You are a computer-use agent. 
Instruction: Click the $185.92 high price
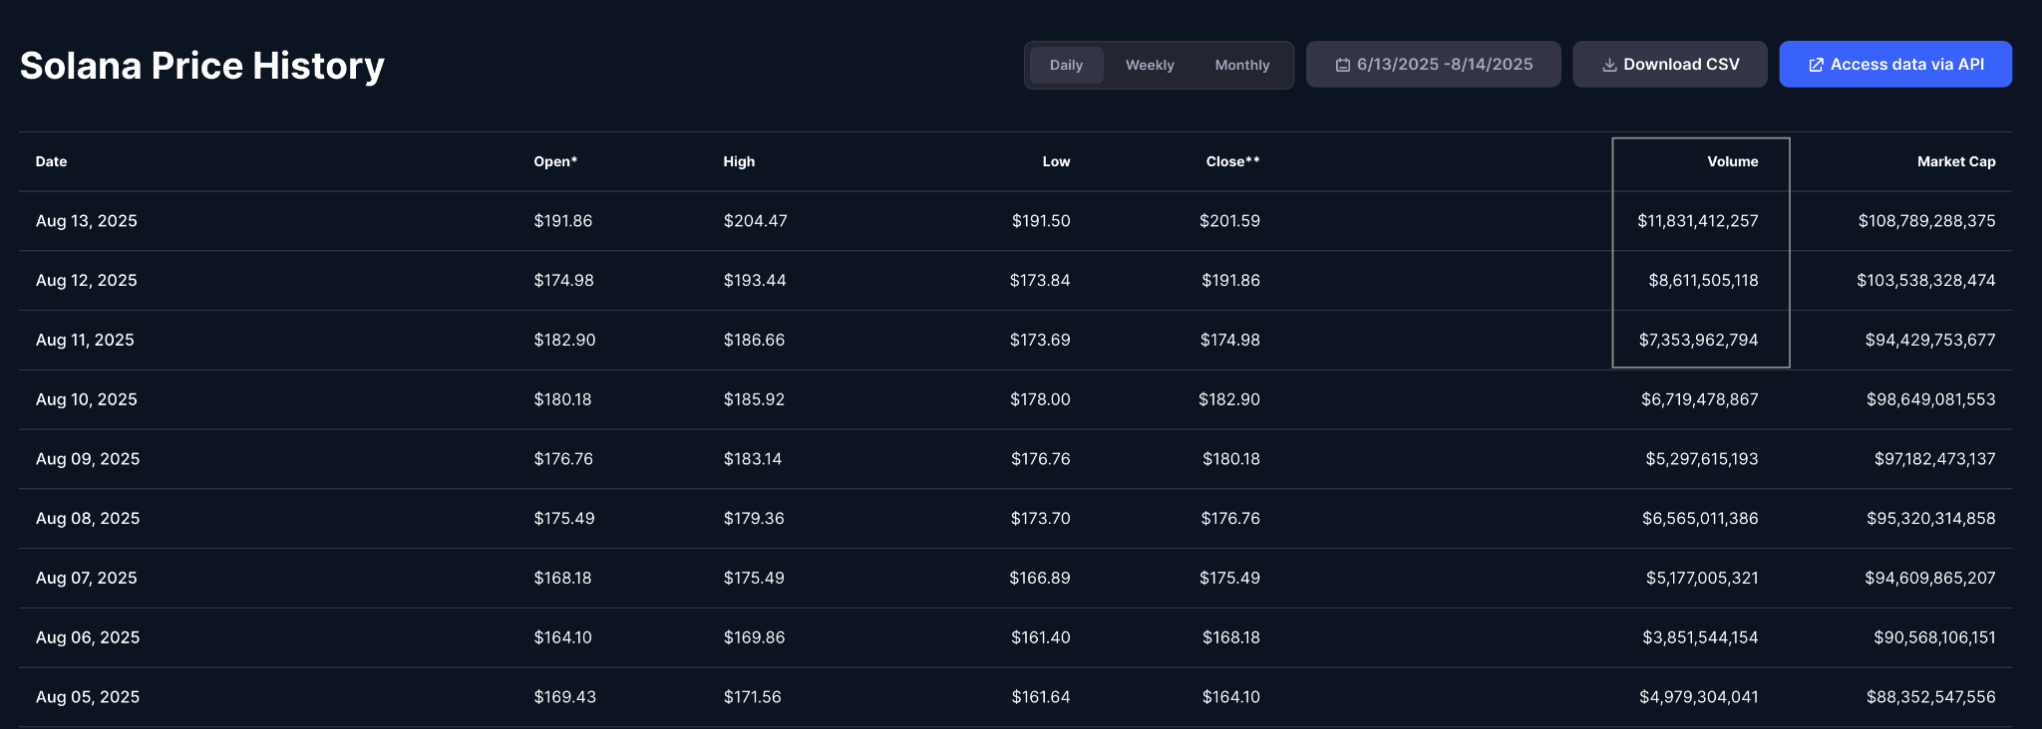tap(754, 399)
